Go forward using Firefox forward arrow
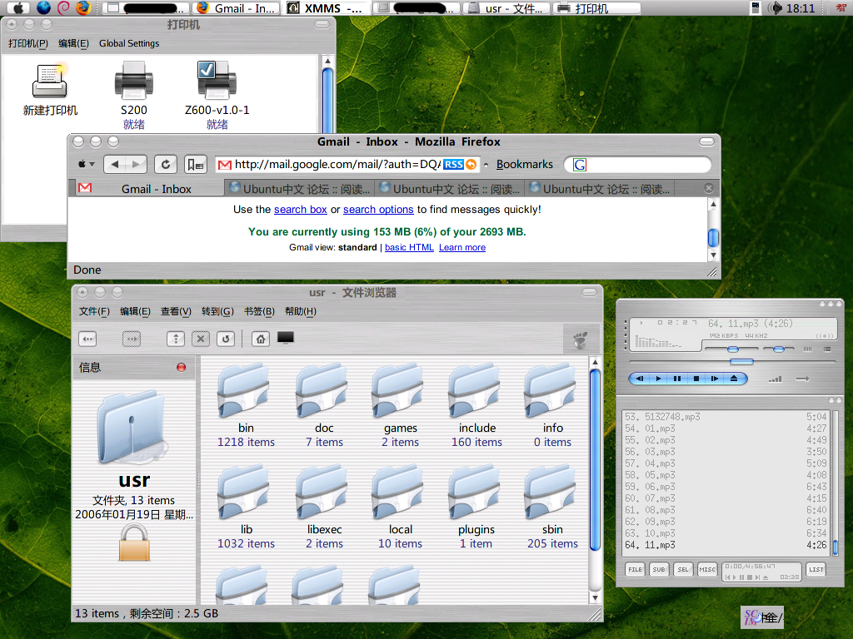The width and height of the screenshot is (853, 639). click(137, 164)
